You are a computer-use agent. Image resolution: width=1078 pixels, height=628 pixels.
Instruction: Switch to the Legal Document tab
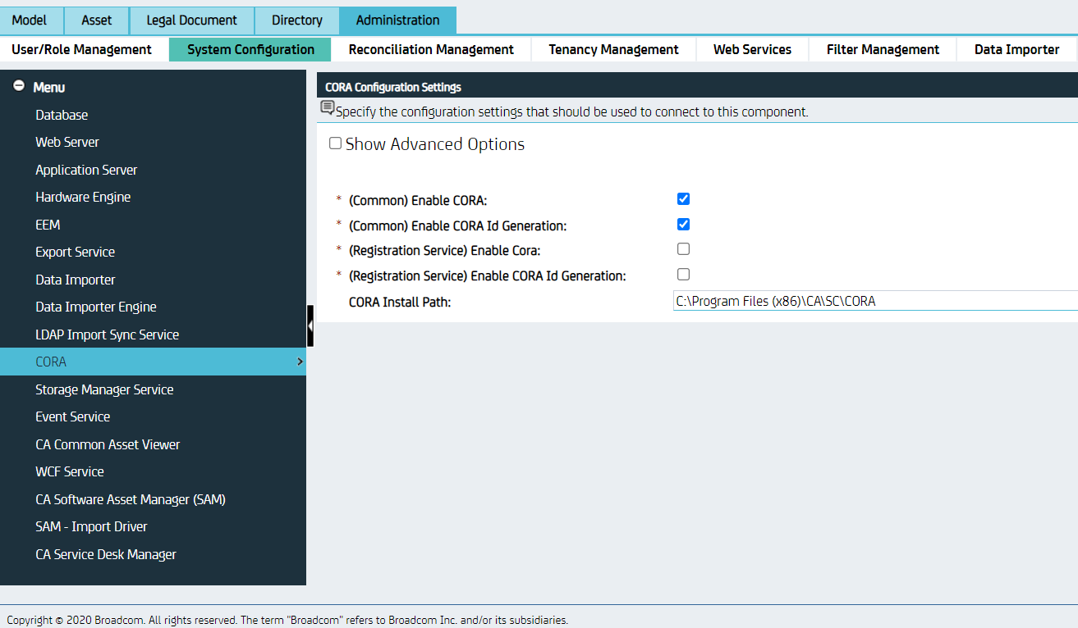point(191,20)
